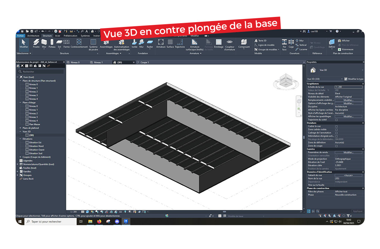This screenshot has width=380, height=249.
Task: Toggle the Trajectoire du soleil checkbox
Action: click(336, 120)
